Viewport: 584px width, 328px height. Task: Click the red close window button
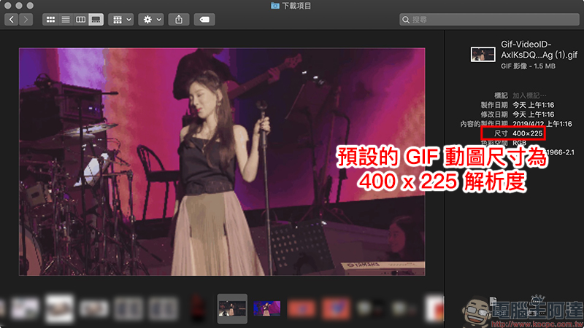click(7, 6)
